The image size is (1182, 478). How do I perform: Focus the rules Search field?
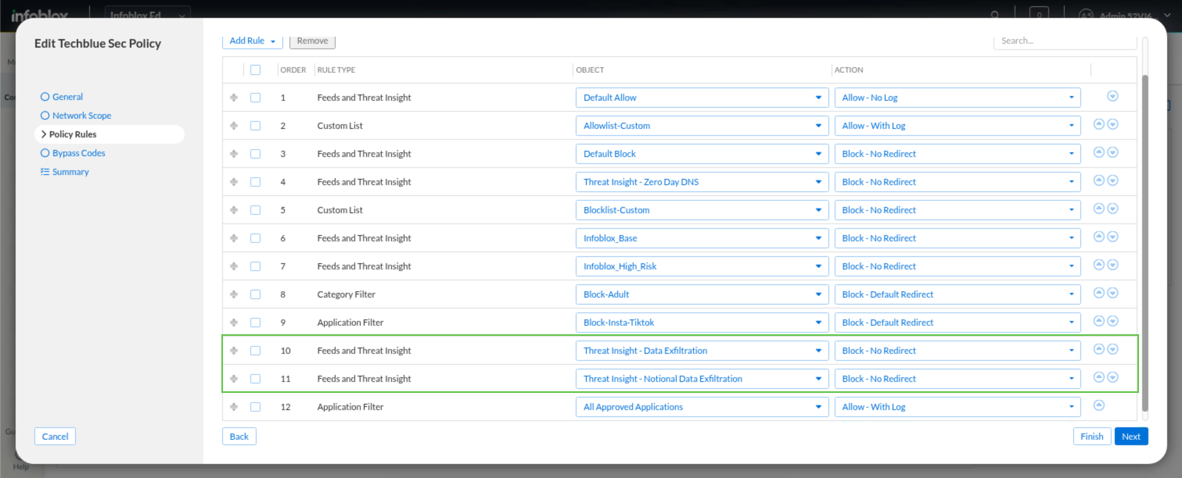point(1064,41)
